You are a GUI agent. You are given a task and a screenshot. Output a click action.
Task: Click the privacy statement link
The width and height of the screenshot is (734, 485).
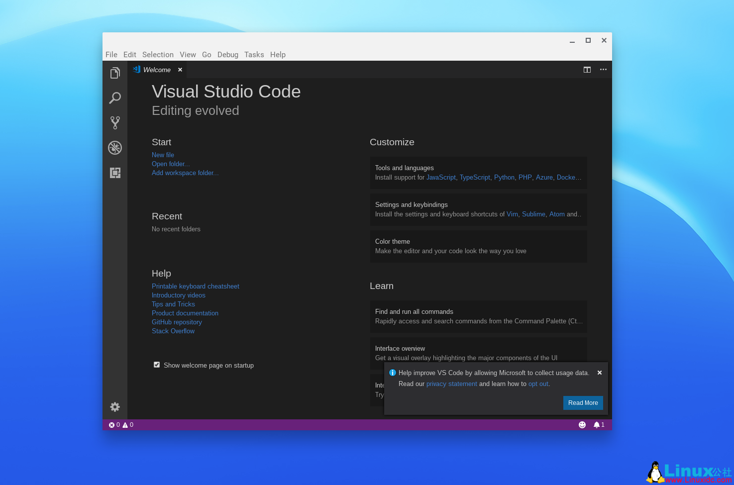click(451, 384)
